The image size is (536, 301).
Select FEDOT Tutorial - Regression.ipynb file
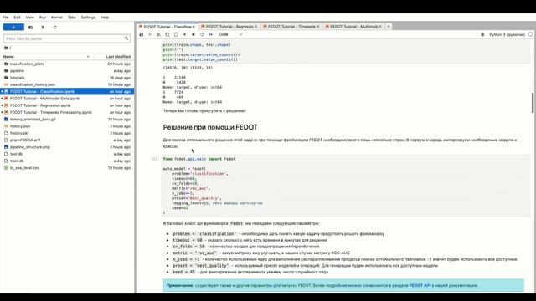[x=67, y=105]
